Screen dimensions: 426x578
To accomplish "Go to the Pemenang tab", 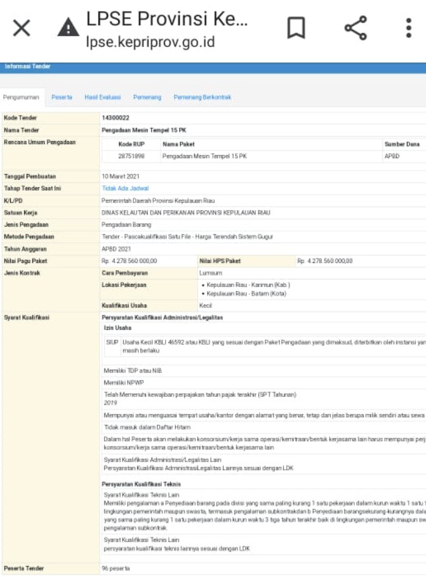I will (147, 97).
